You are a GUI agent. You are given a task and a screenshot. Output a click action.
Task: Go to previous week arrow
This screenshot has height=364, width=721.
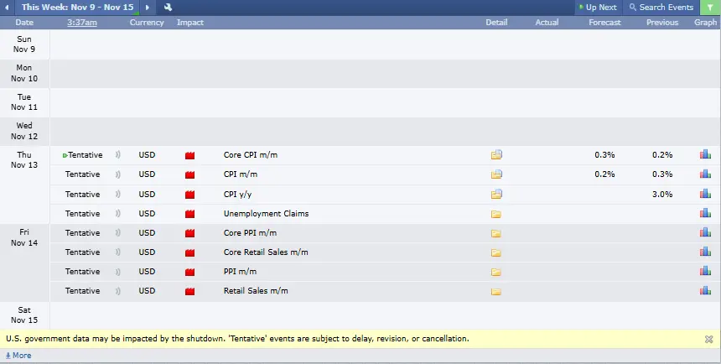coord(7,8)
